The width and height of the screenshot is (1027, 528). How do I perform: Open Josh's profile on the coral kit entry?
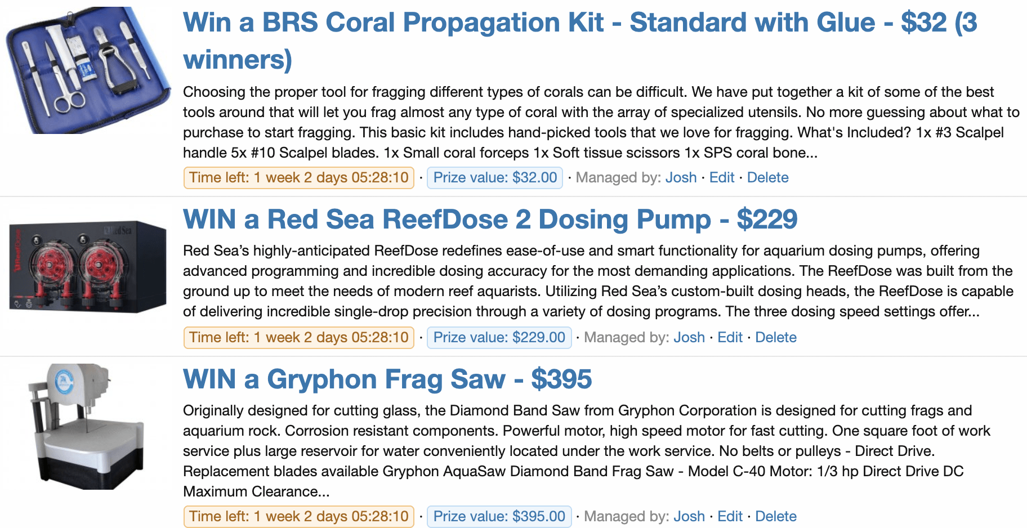[681, 177]
